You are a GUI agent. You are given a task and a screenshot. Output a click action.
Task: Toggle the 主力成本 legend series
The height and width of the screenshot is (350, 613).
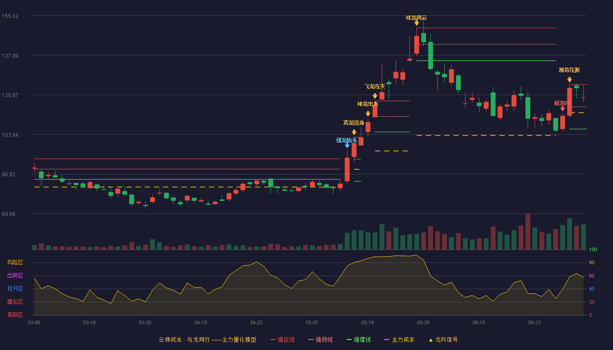coord(399,339)
